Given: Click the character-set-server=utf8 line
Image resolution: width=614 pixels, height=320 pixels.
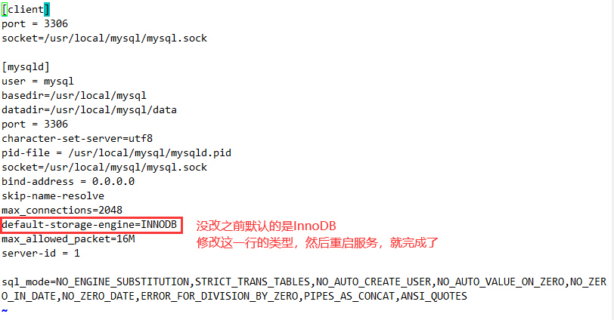Looking at the screenshot, I should (x=77, y=139).
